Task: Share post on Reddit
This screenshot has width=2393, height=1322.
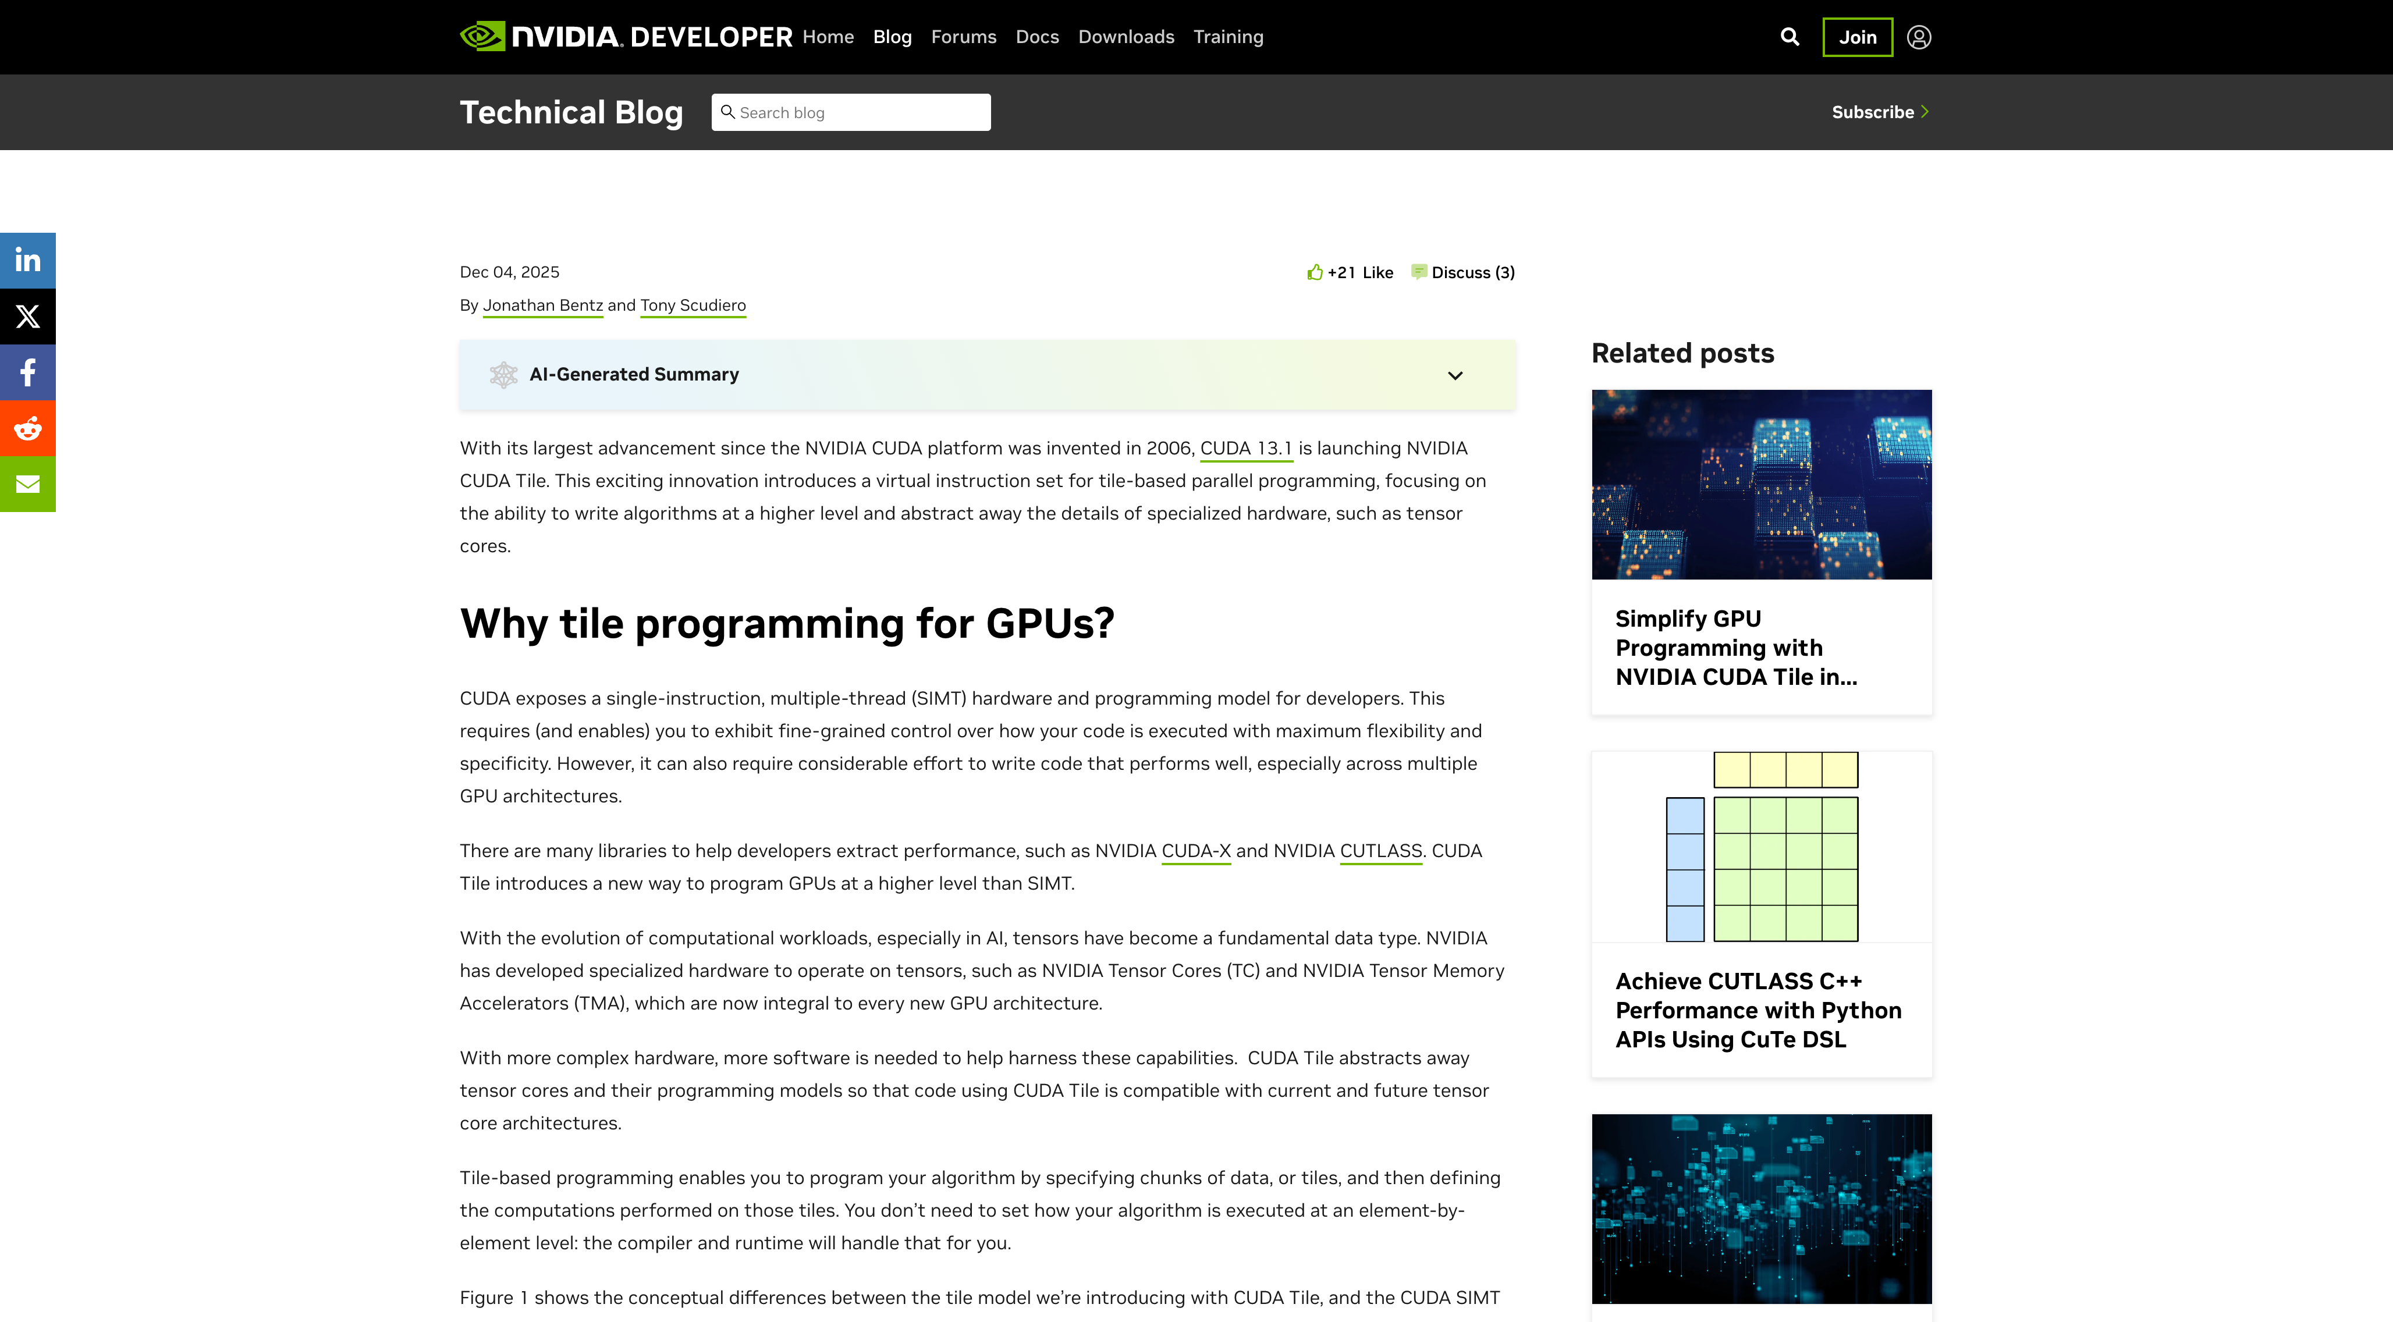Action: click(x=28, y=428)
